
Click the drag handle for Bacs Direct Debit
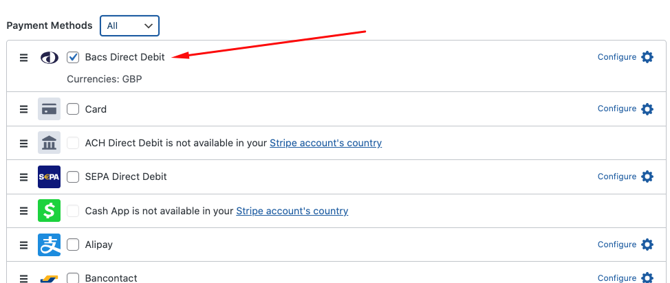point(23,58)
